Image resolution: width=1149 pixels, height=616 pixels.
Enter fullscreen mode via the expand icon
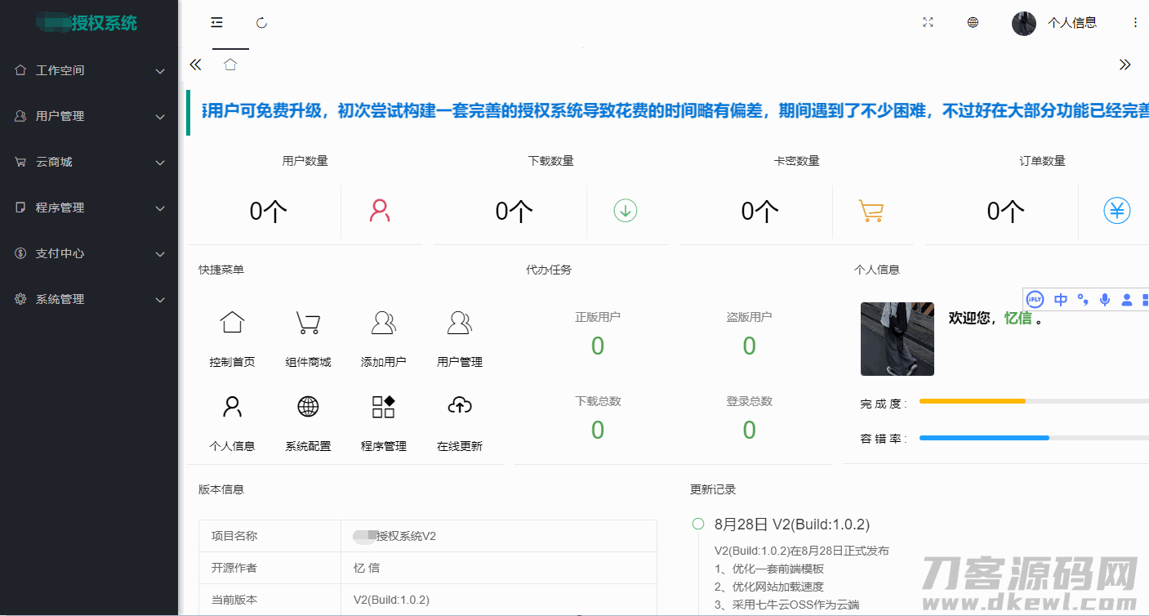928,23
